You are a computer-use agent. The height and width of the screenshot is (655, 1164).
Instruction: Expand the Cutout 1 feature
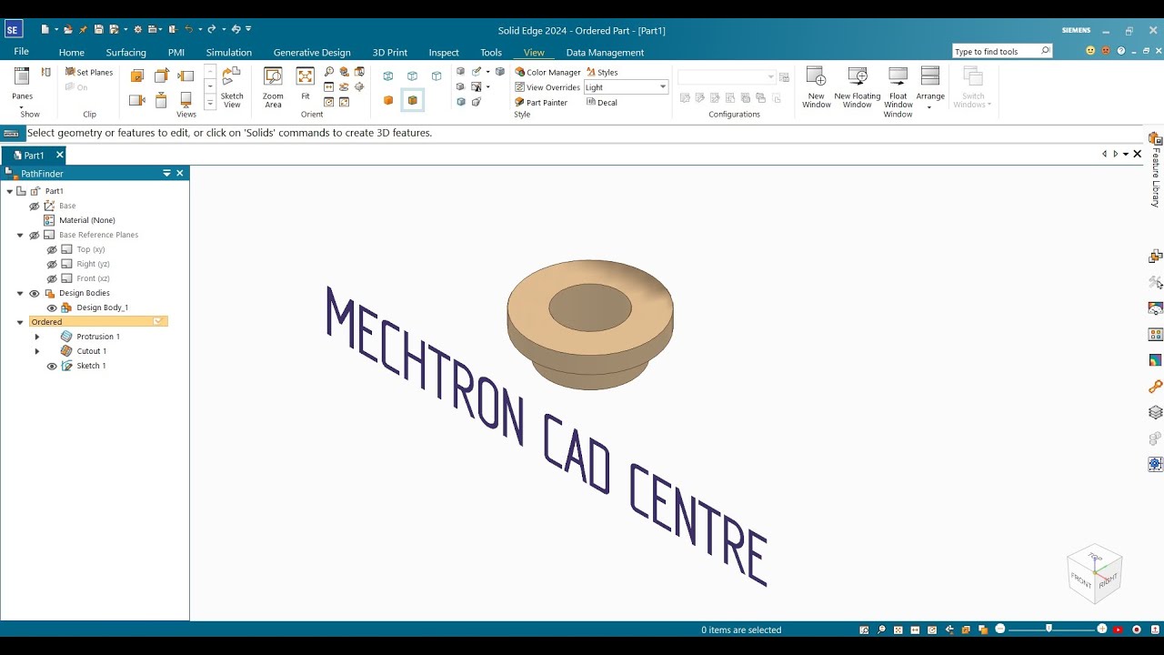click(37, 351)
